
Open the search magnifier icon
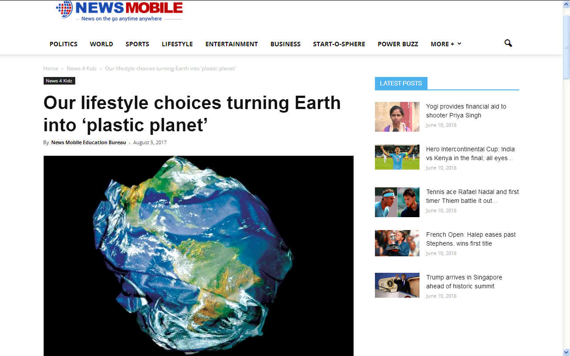click(x=508, y=43)
